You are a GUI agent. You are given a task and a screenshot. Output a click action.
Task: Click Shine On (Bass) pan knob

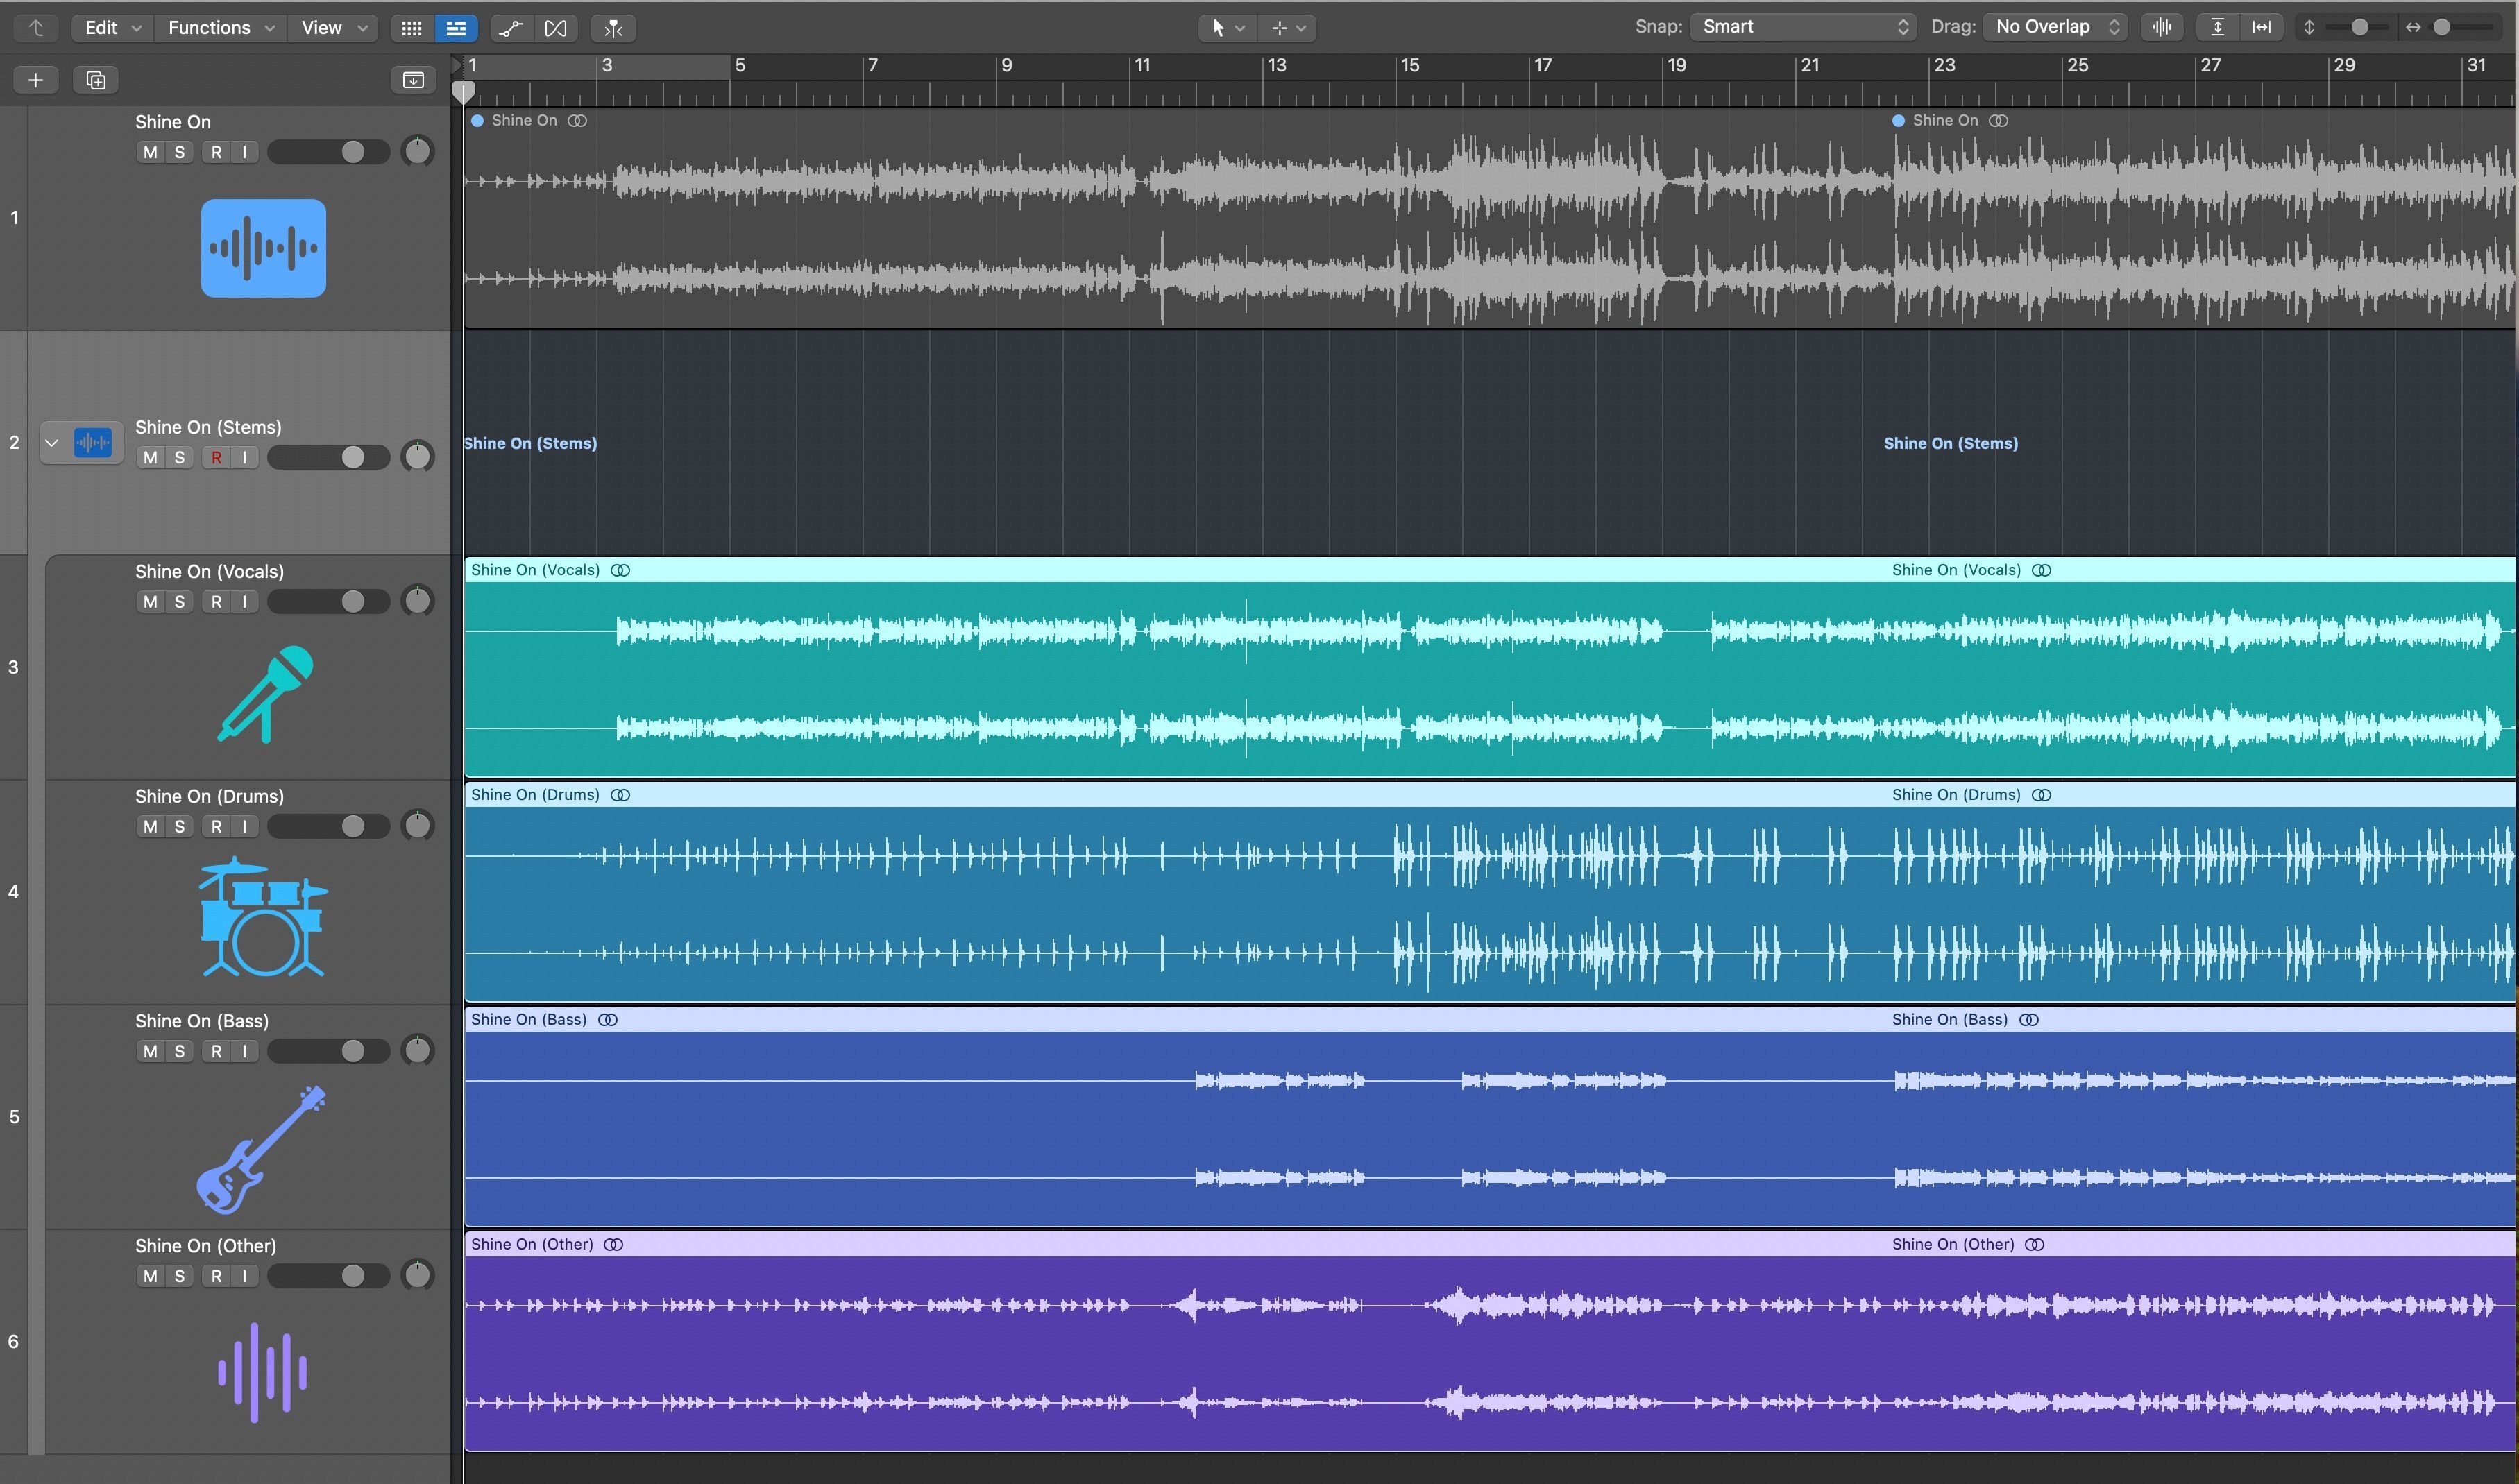tap(417, 1051)
